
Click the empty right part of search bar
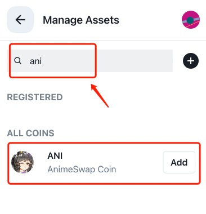point(134,61)
